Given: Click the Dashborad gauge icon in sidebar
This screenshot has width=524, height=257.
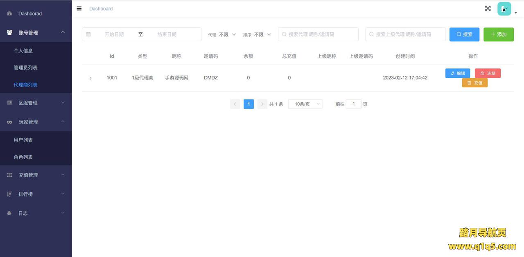Looking at the screenshot, I should click(9, 14).
